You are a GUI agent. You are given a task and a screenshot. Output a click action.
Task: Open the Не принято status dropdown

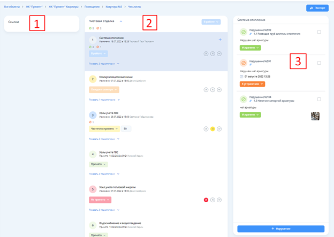100,200
